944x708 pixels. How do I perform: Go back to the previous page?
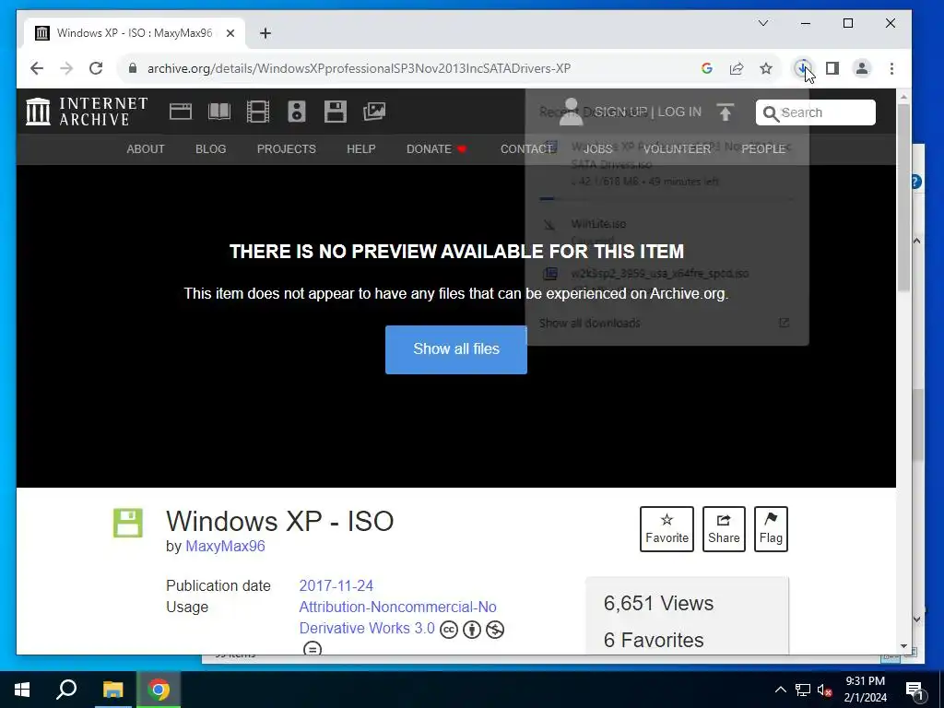coord(37,68)
